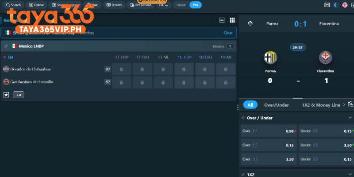The height and width of the screenshot is (177, 354).
Task: Click the Follow button
Action: [36, 5]
